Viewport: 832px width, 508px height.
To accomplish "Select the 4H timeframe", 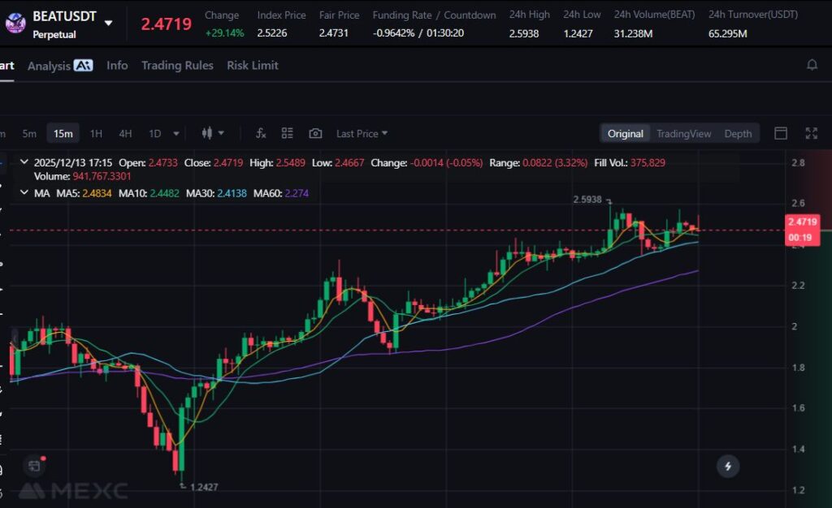I will (x=125, y=134).
